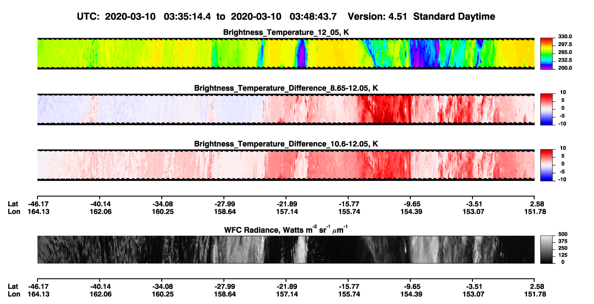The image size is (594, 304).
Task: Click latitude -21.89 on the axis under the 10.6-12.05 panel
Action: tap(286, 204)
